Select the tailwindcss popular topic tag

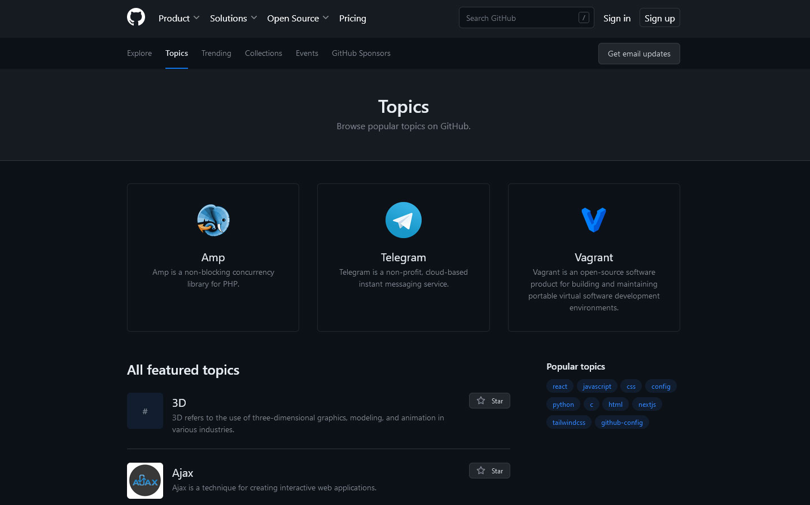[x=568, y=423]
